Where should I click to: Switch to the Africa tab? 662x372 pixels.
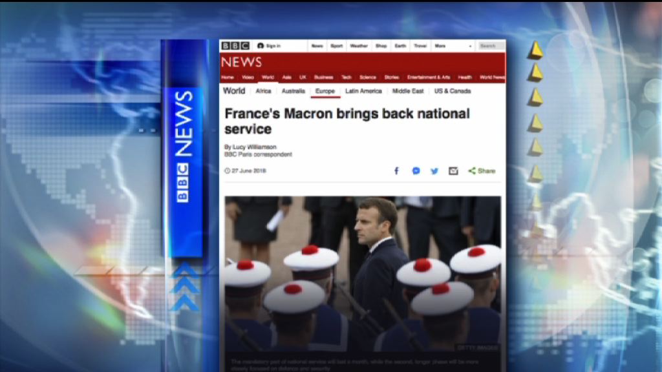pos(264,91)
